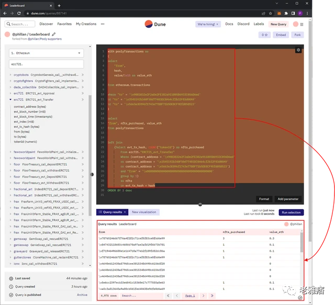Expand the cryptofighters table entry
Screen dimensions: 335x305
(x=10, y=81)
